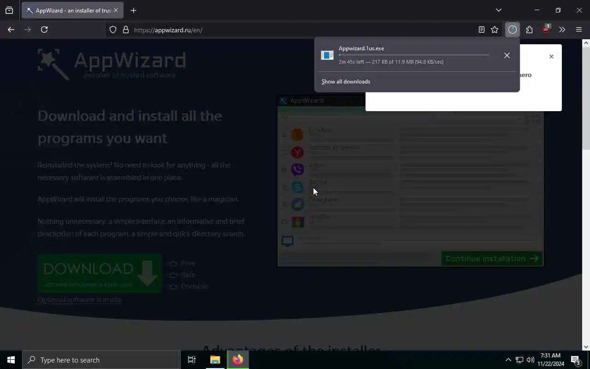Open volume tray icon

tap(531, 360)
